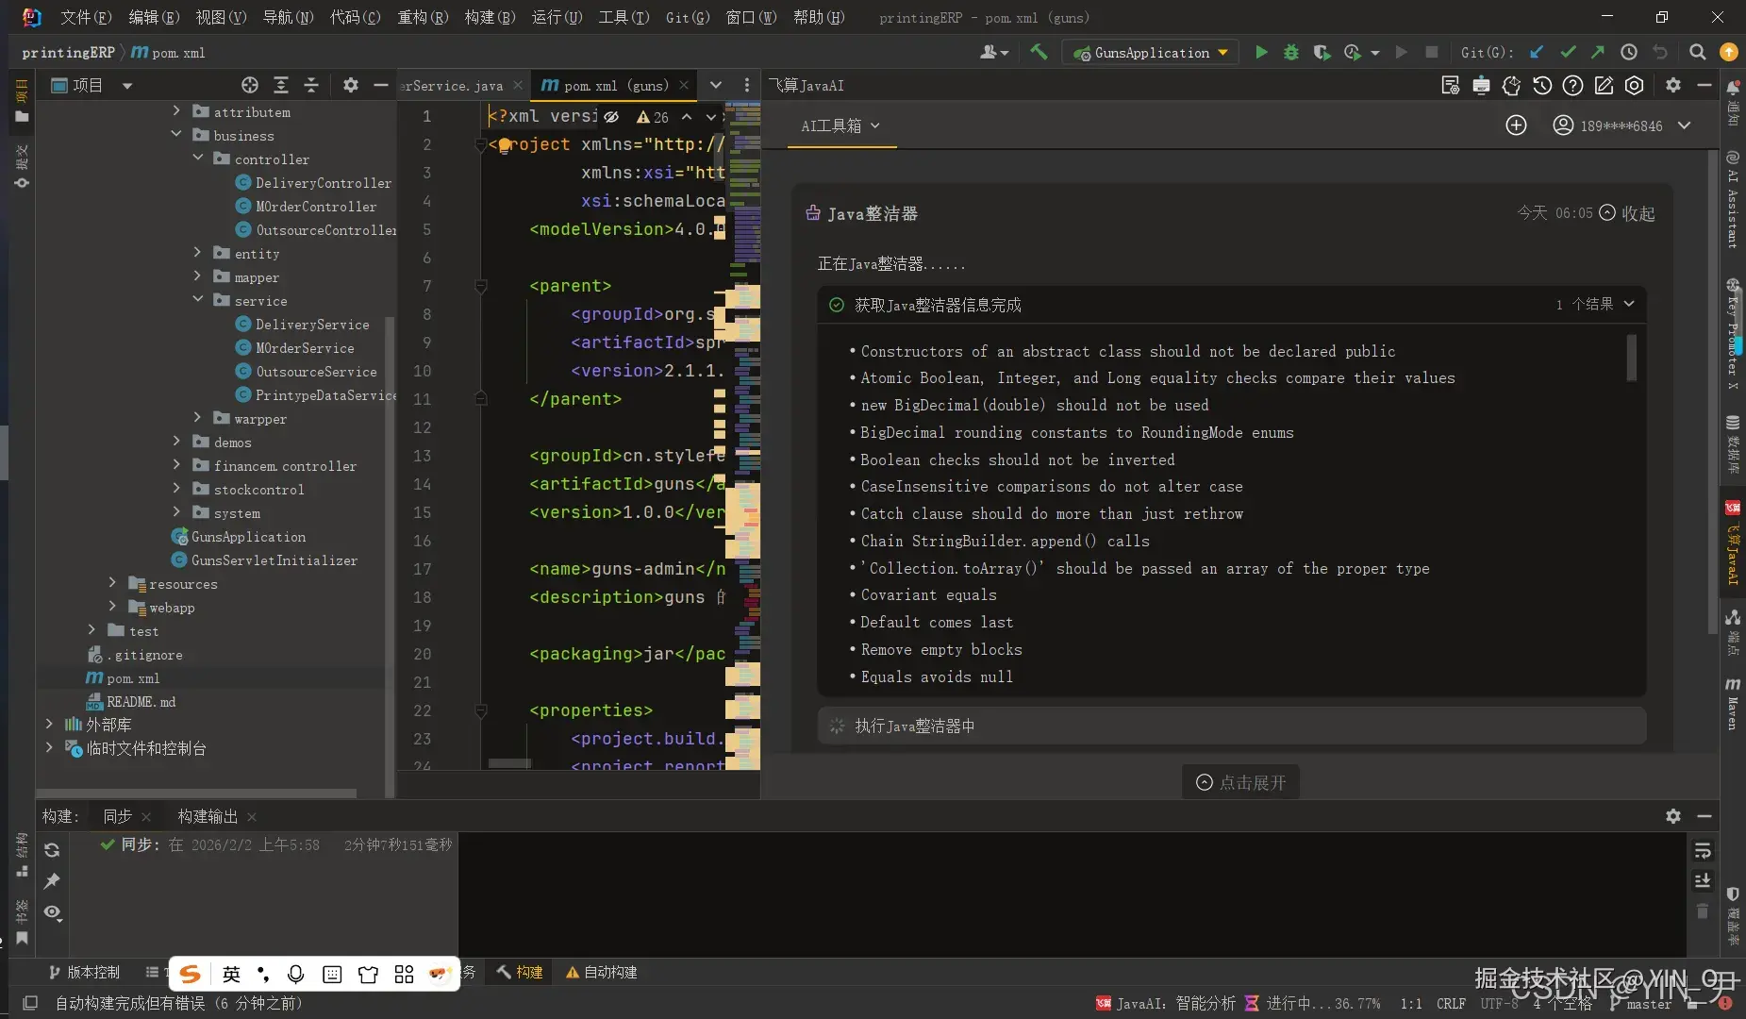Click the new chat plus icon

click(1516, 125)
